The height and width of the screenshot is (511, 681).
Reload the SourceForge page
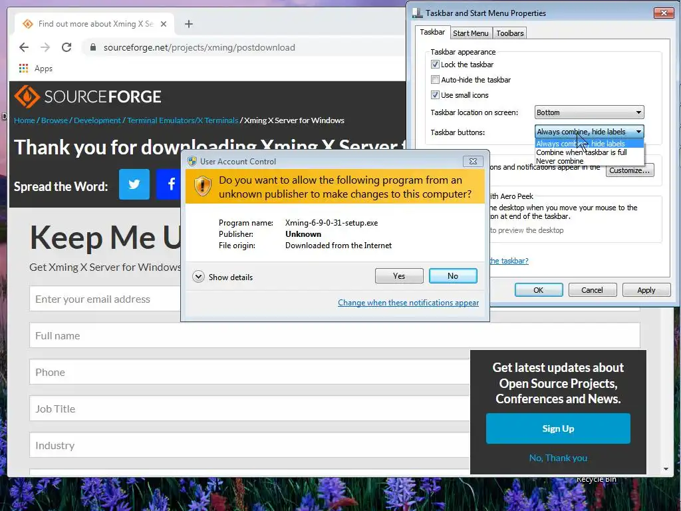(67, 47)
